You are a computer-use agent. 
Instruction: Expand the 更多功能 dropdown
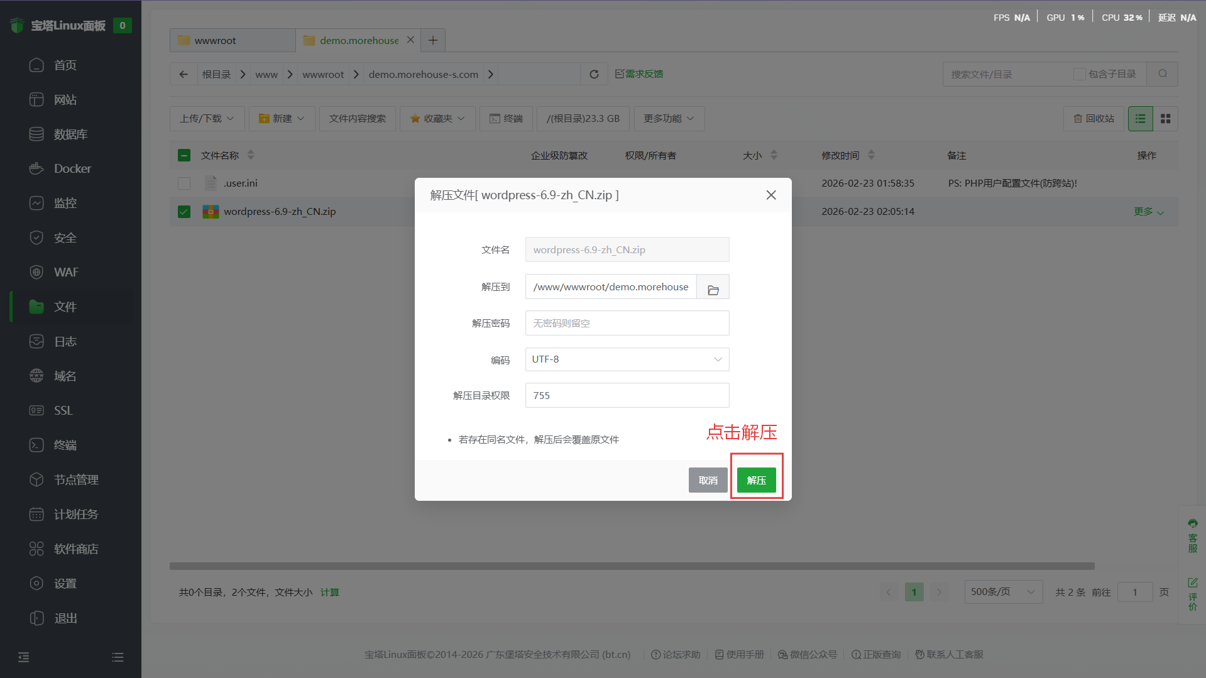(669, 119)
